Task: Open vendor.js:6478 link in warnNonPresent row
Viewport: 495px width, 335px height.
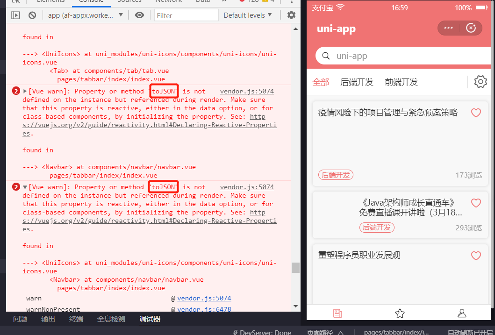Action: [x=204, y=309]
